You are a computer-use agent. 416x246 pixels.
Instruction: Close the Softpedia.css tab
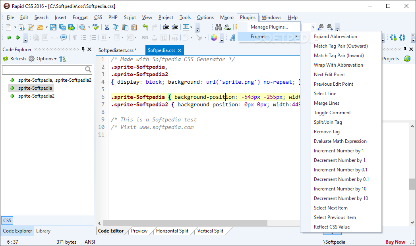(180, 50)
